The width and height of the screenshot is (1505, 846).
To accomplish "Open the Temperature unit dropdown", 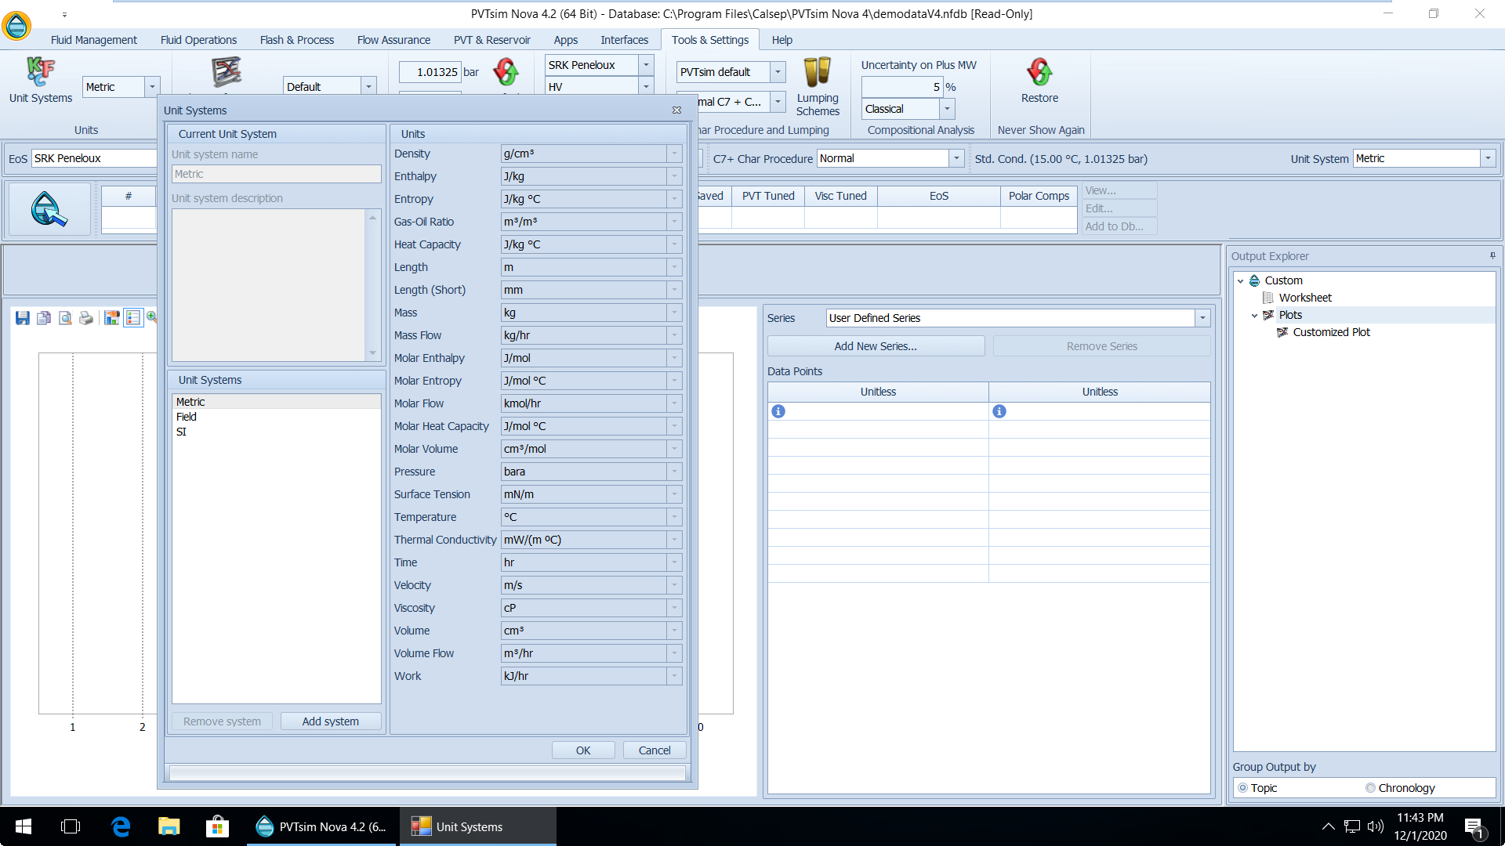I will tap(674, 517).
